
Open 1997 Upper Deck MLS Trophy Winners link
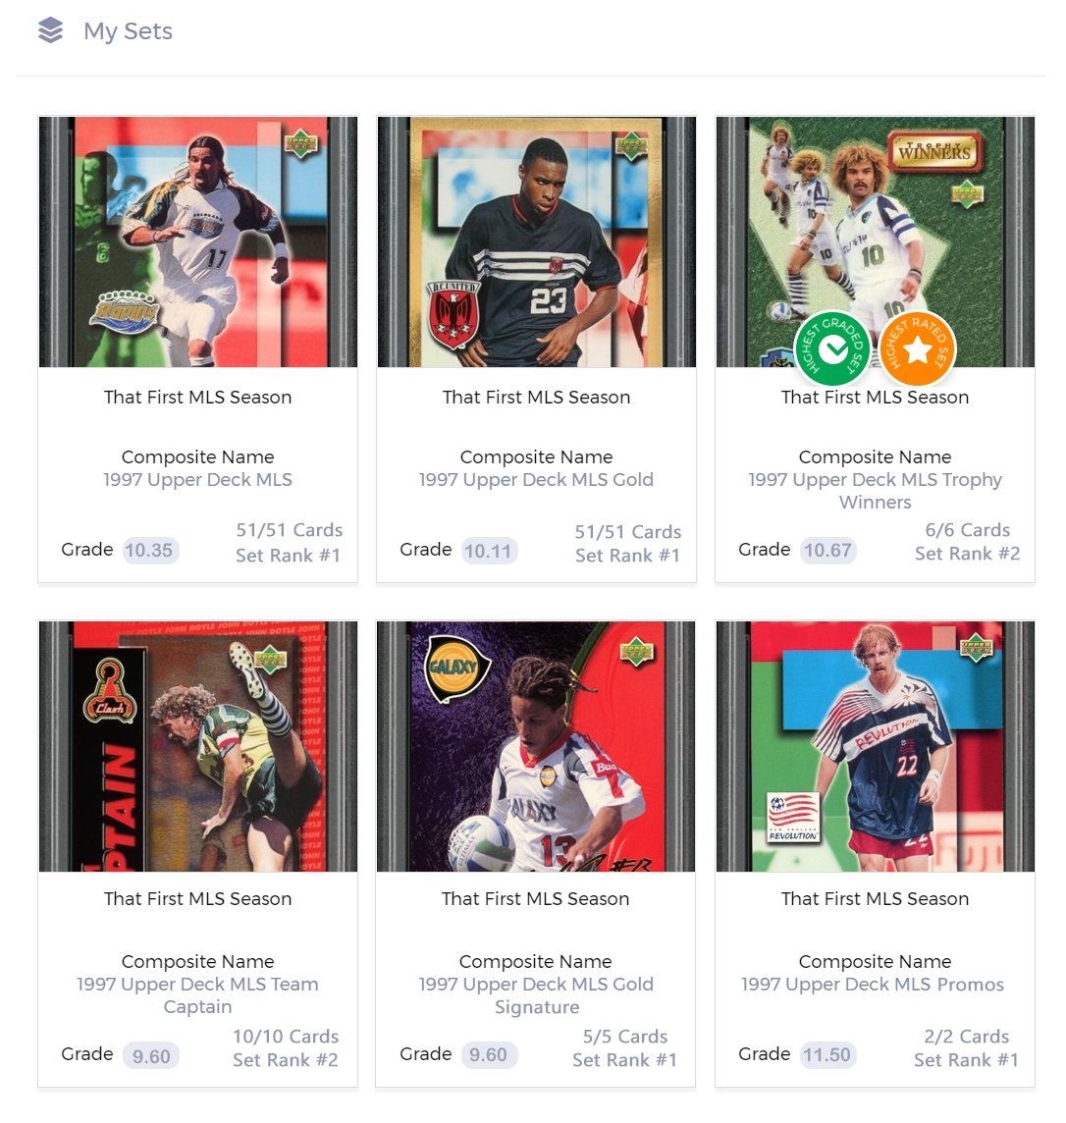pyautogui.click(x=875, y=491)
